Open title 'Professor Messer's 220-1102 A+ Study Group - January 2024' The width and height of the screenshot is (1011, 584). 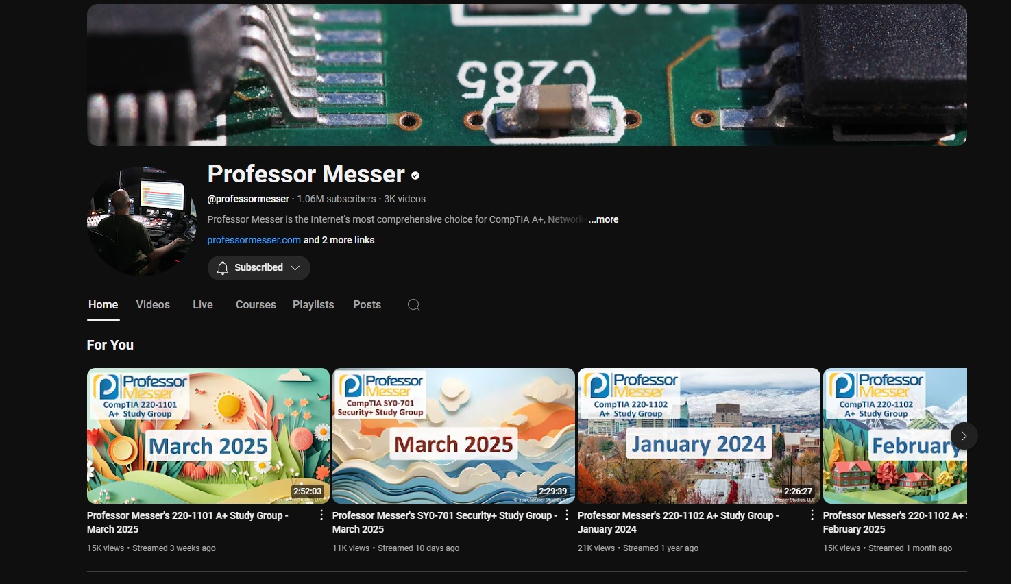[x=679, y=522]
